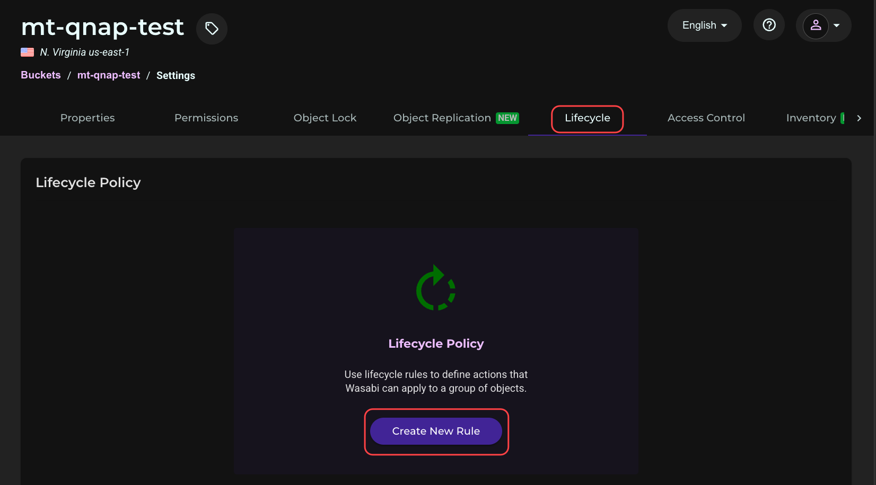Click the Lifecycle Policy purple heading
Screen dimensions: 876x485
(x=436, y=343)
